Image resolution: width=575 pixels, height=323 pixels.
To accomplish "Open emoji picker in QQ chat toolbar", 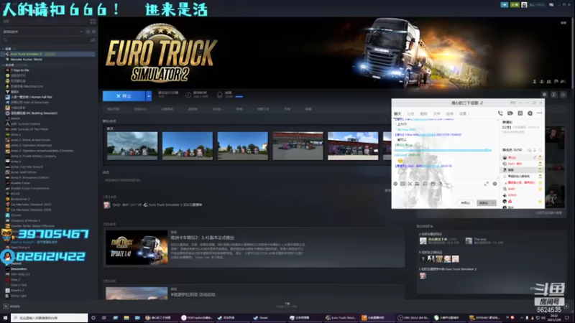I will click(395, 184).
